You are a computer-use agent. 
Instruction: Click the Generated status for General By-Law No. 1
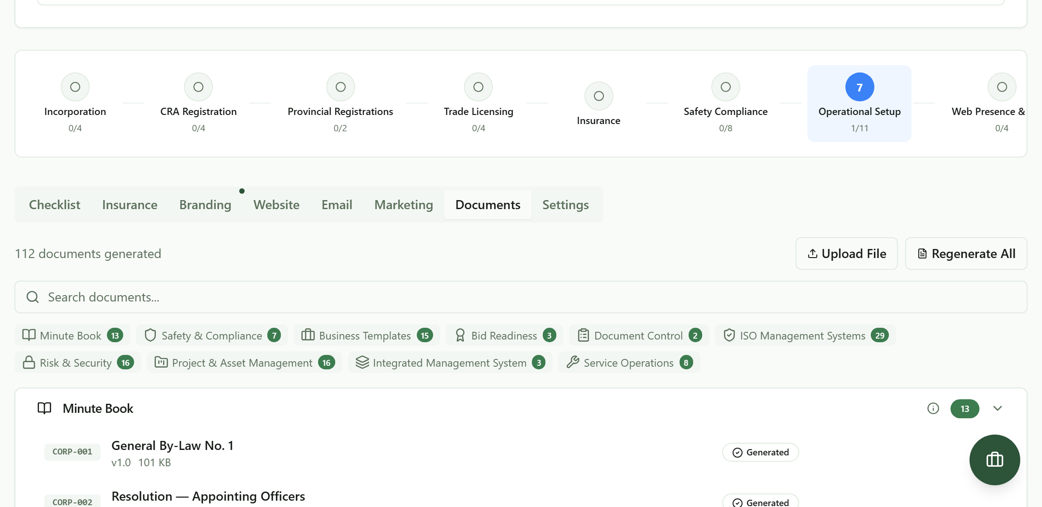[x=761, y=452]
